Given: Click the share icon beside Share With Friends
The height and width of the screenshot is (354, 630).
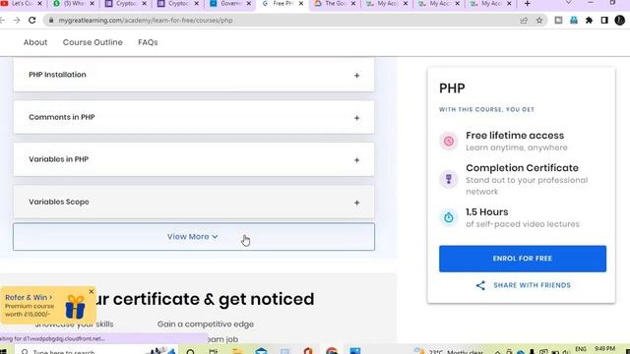Looking at the screenshot, I should coord(480,285).
